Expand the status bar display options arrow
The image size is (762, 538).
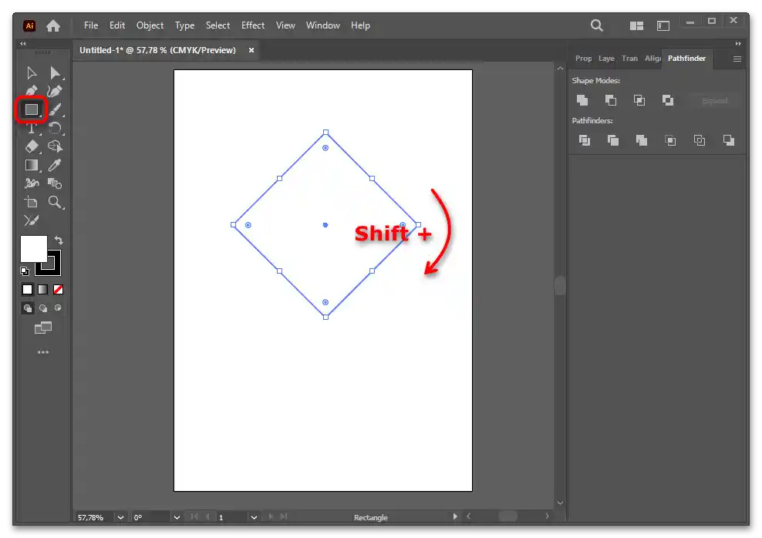455,516
